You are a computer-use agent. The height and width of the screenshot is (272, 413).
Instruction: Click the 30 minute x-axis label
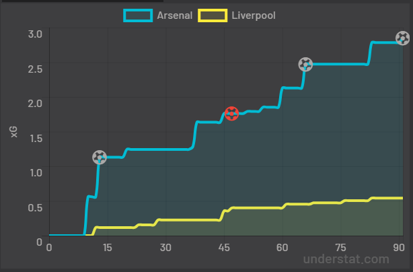tap(165, 248)
